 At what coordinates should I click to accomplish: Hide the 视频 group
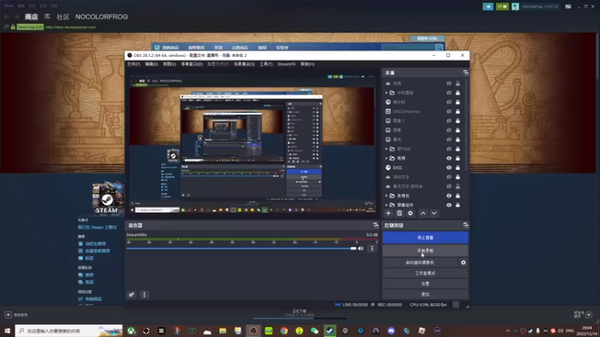pyautogui.click(x=448, y=158)
